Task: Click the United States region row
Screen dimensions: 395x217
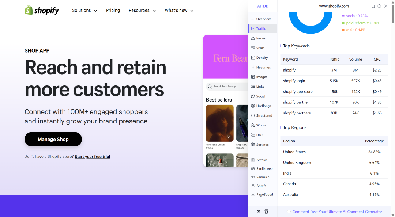Action: (x=334, y=152)
